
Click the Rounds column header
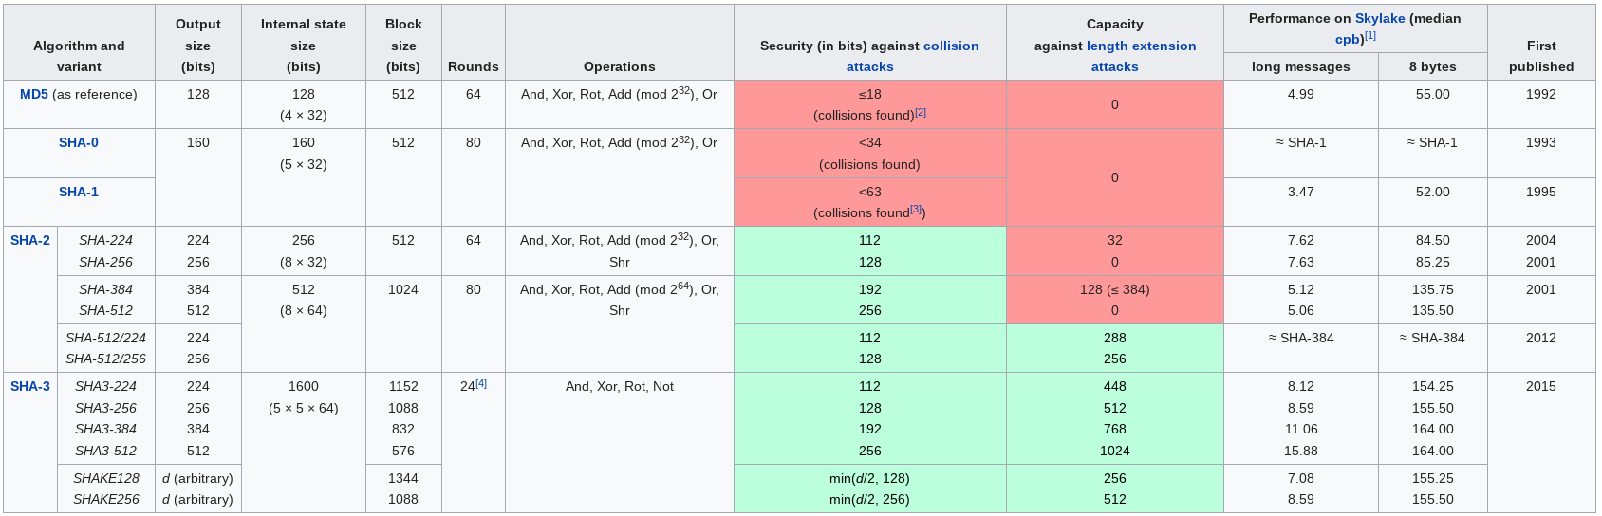click(473, 66)
